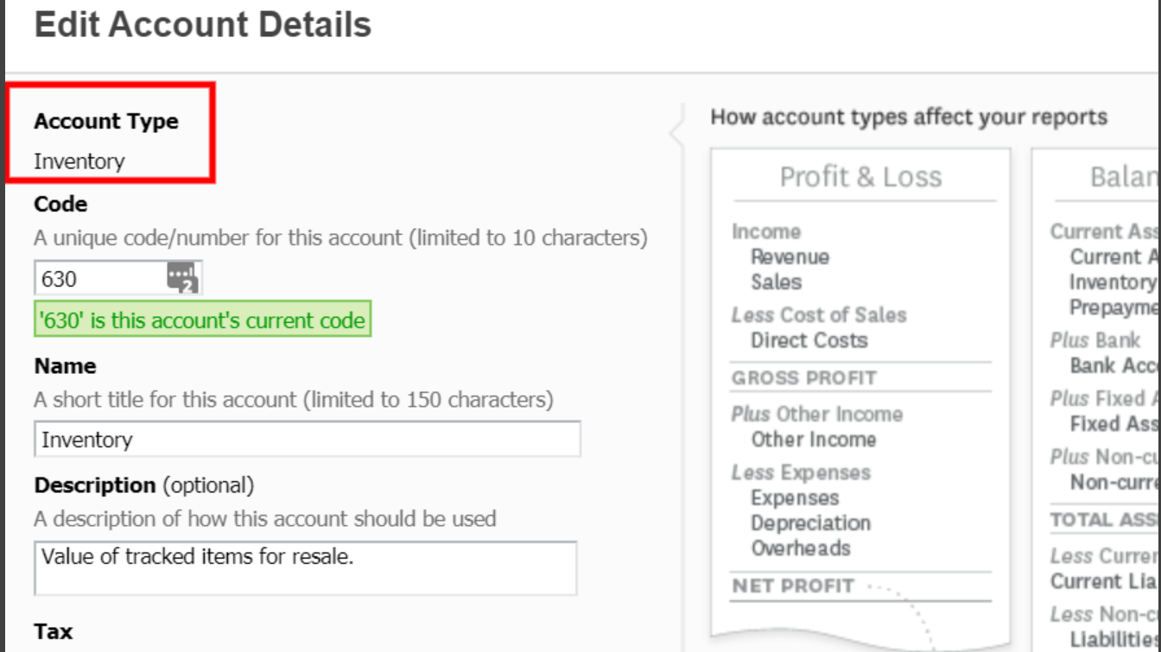The width and height of the screenshot is (1161, 652).
Task: Click the green current code message
Action: coord(202,320)
